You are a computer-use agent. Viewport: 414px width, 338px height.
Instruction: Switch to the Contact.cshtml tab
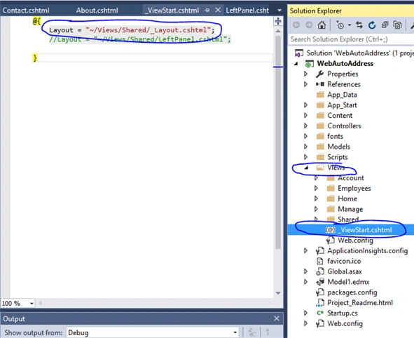pyautogui.click(x=26, y=11)
